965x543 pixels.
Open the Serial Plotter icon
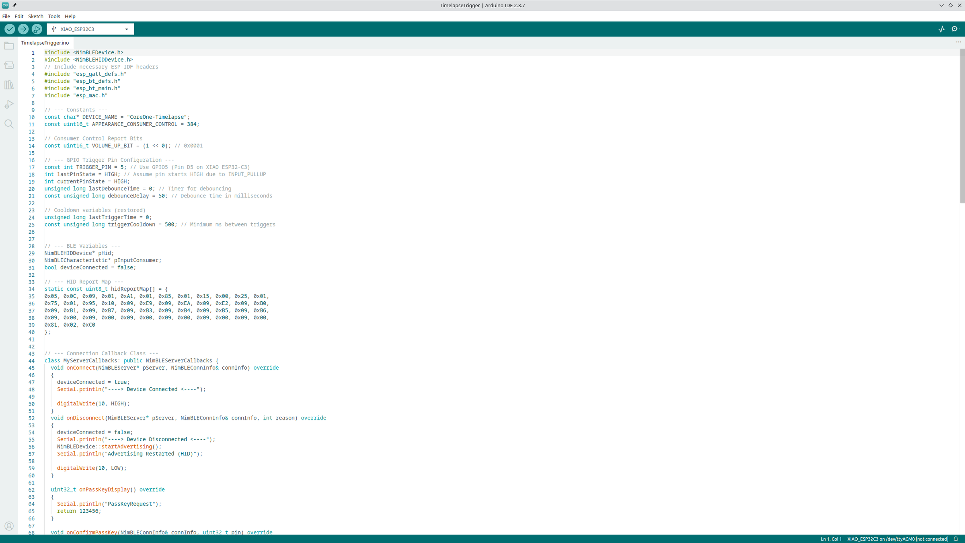coord(942,29)
